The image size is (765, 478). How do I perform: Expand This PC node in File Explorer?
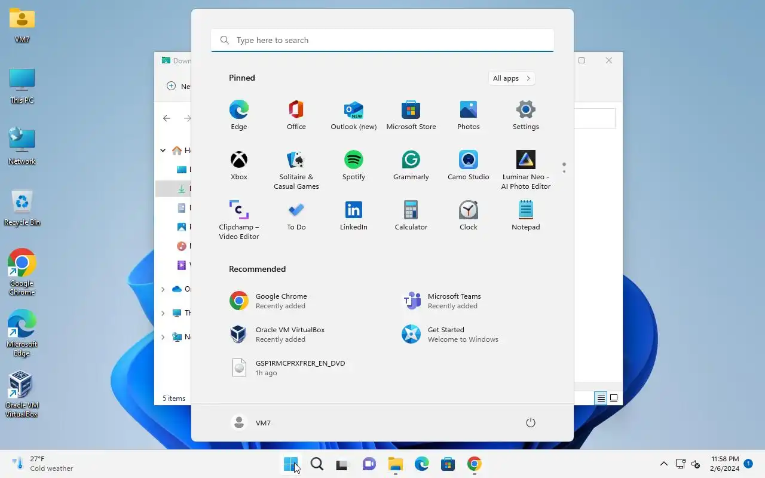(x=163, y=313)
